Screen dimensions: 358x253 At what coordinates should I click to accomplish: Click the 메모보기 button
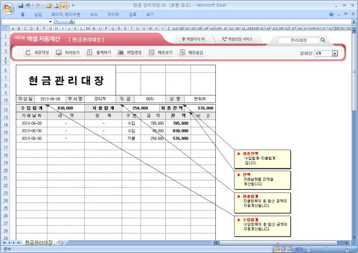(161, 53)
